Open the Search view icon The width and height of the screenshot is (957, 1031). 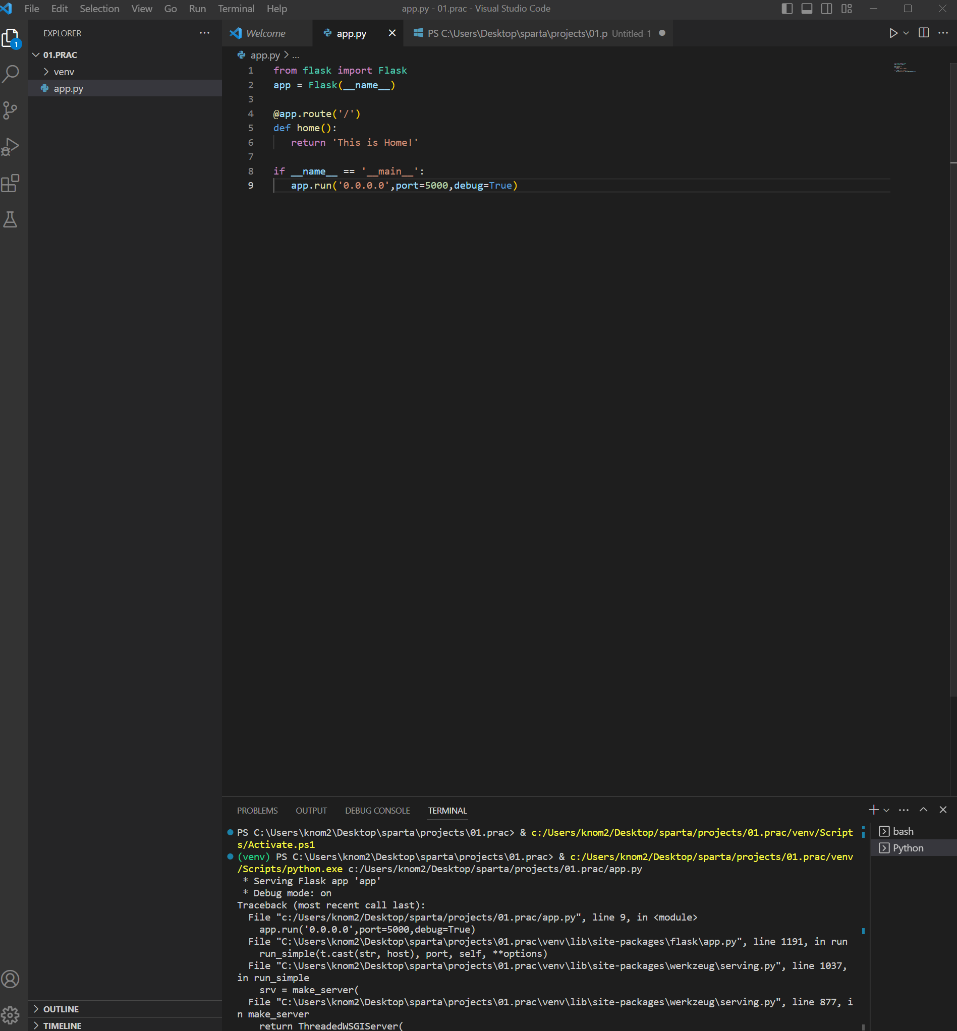click(x=11, y=74)
